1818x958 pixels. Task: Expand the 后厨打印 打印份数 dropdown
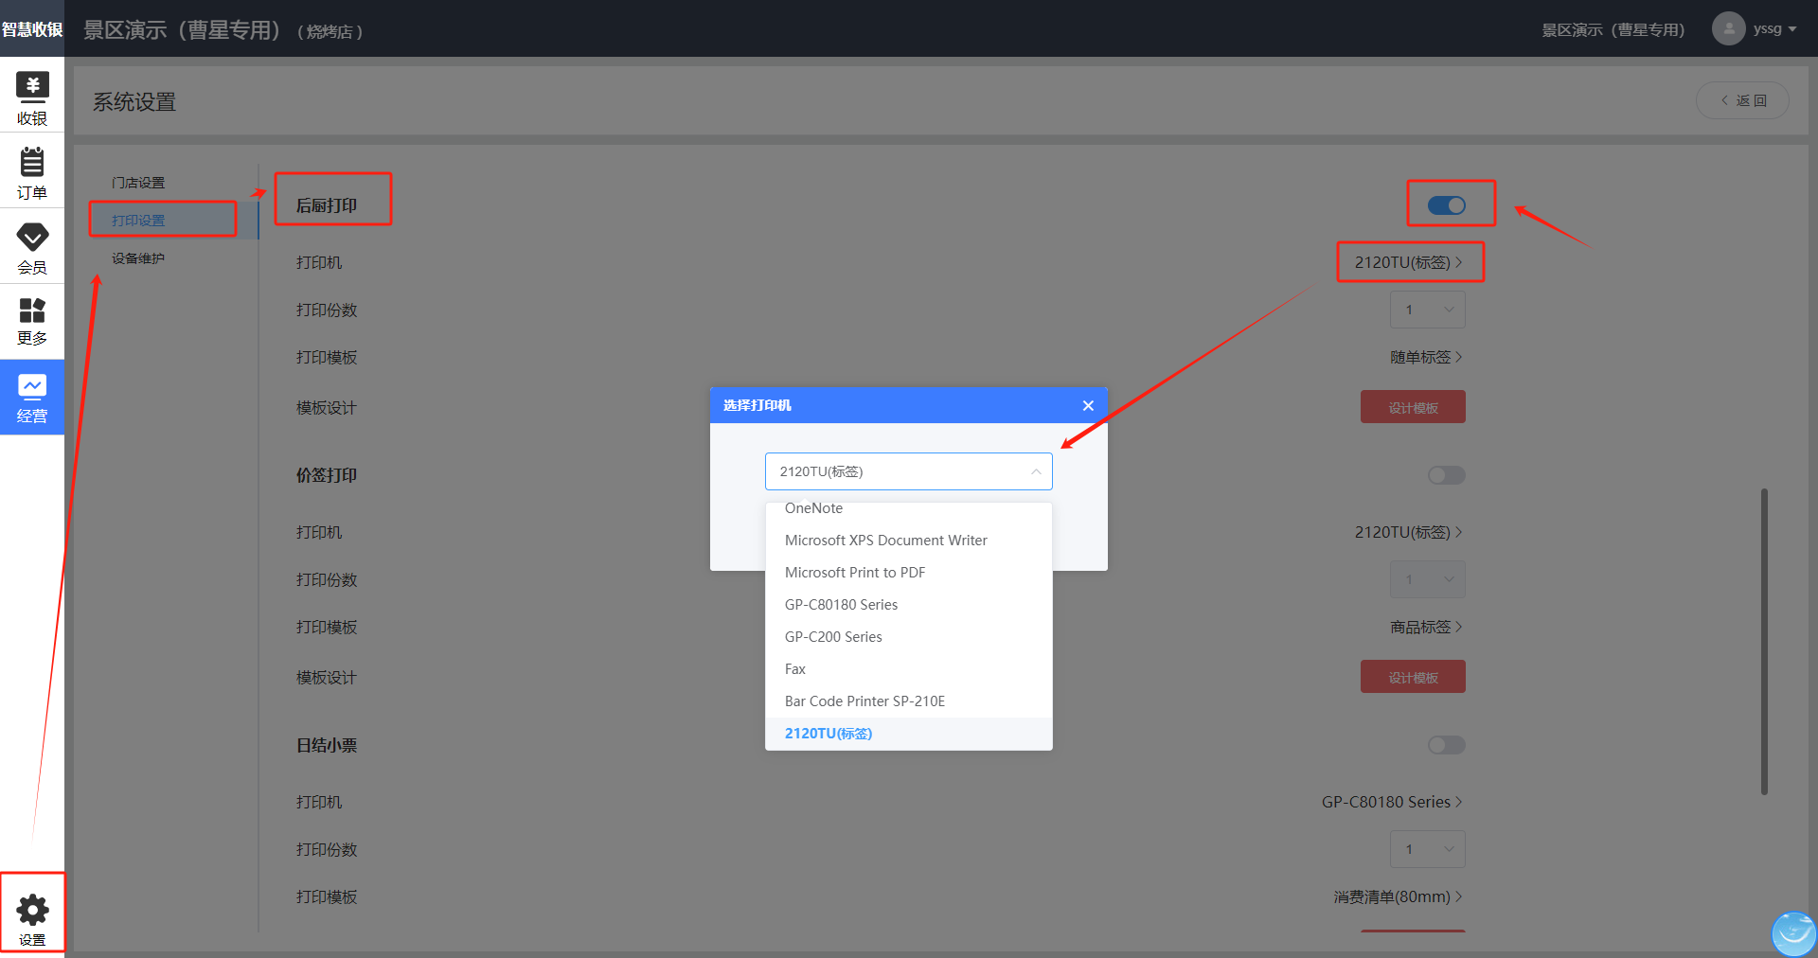[x=1427, y=310]
